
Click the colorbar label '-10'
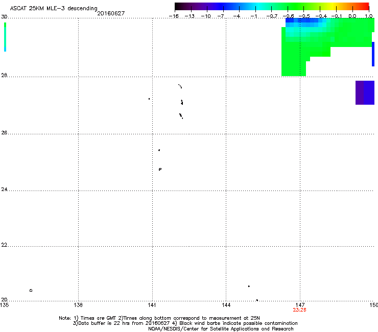pyautogui.click(x=206, y=16)
